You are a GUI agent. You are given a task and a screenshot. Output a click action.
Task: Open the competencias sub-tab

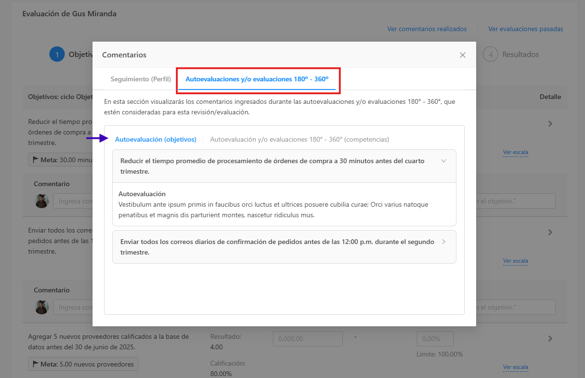point(300,139)
